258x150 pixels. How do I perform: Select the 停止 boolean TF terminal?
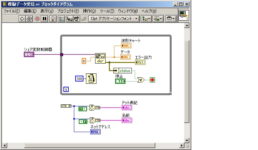click(120, 81)
